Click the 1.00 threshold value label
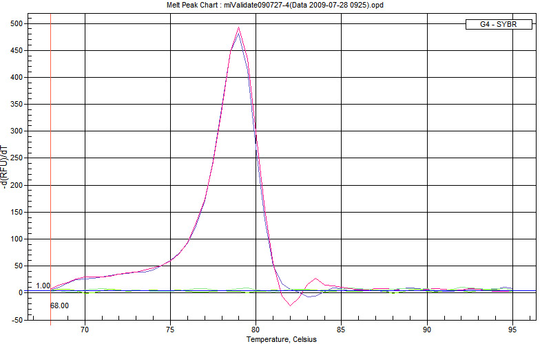Viewport: 551px width, 344px height. [x=43, y=286]
